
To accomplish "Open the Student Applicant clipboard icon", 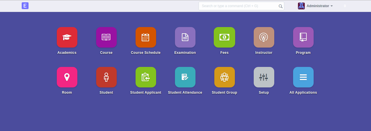I will point(146,77).
